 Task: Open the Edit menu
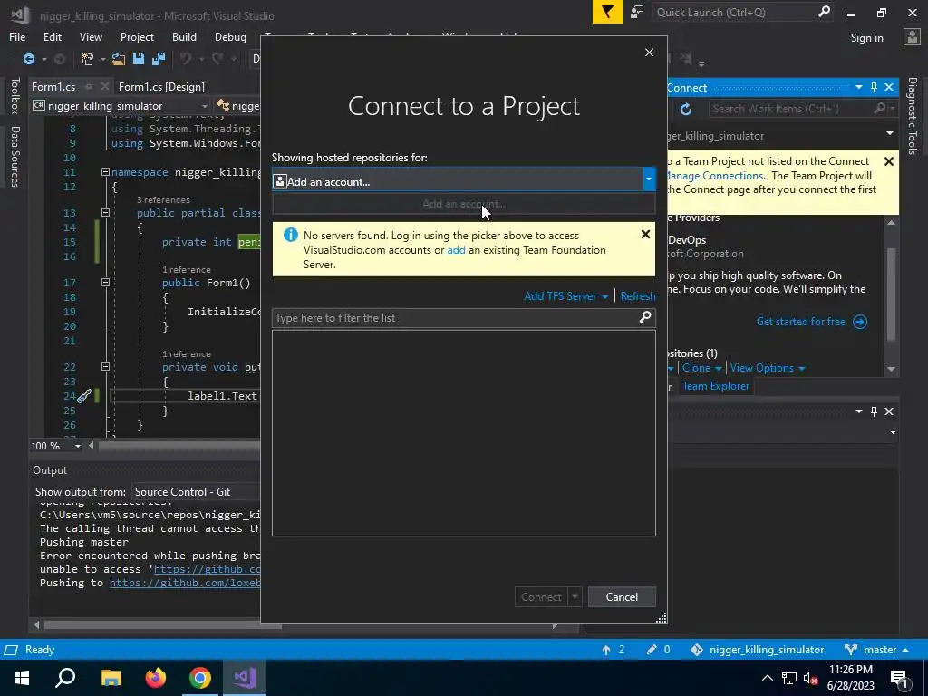pos(52,36)
